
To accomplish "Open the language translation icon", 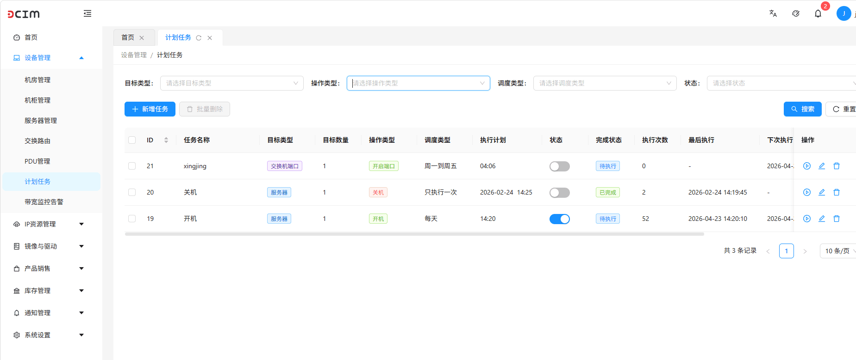I will click(773, 13).
